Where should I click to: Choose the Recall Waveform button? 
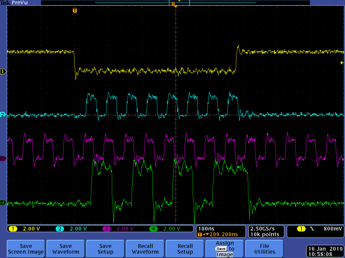(145, 249)
